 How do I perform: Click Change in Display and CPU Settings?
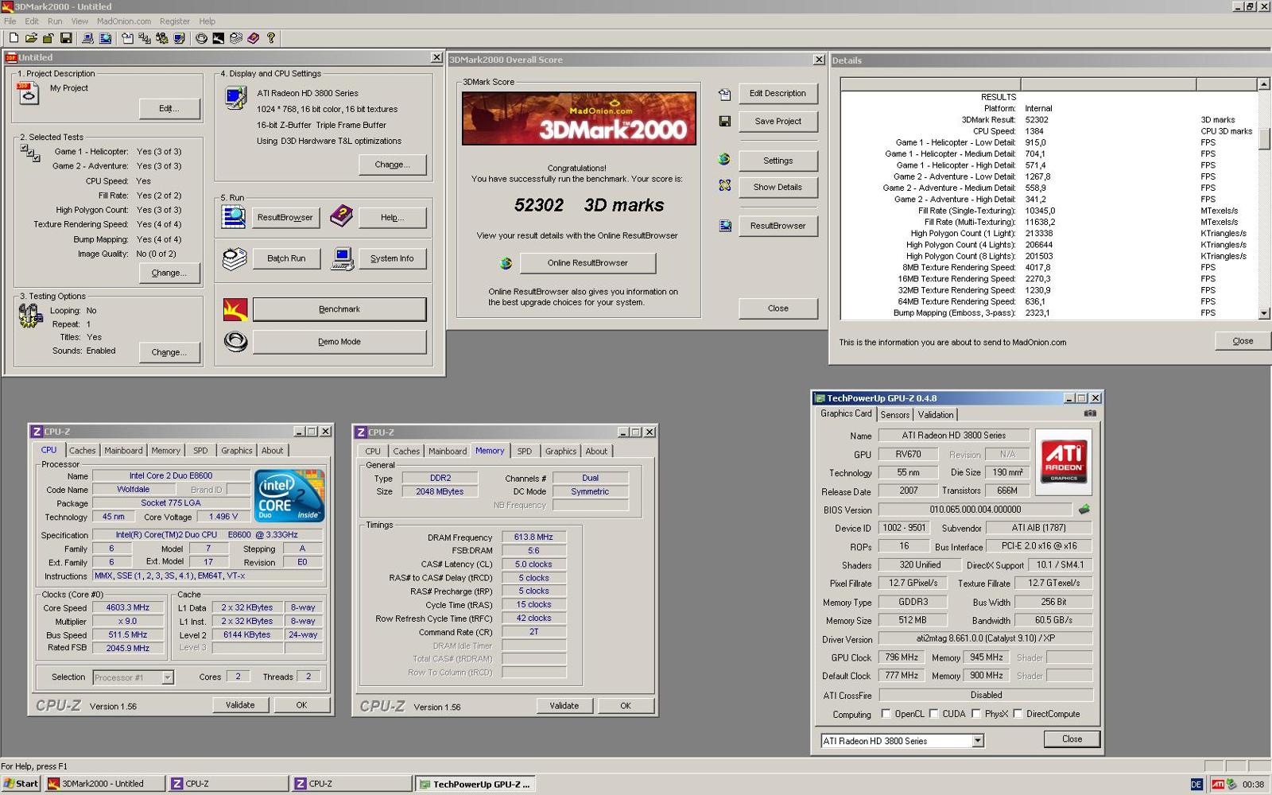(392, 165)
